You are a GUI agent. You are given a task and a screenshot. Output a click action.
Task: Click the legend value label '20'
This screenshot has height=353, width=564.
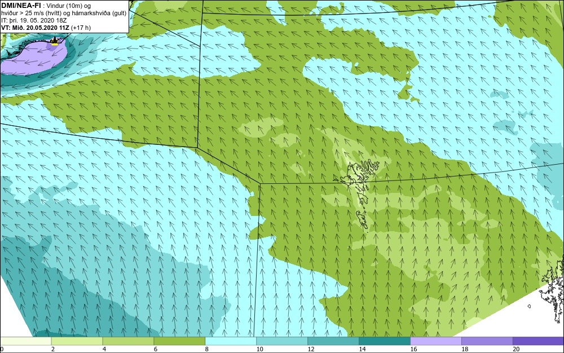click(516, 349)
